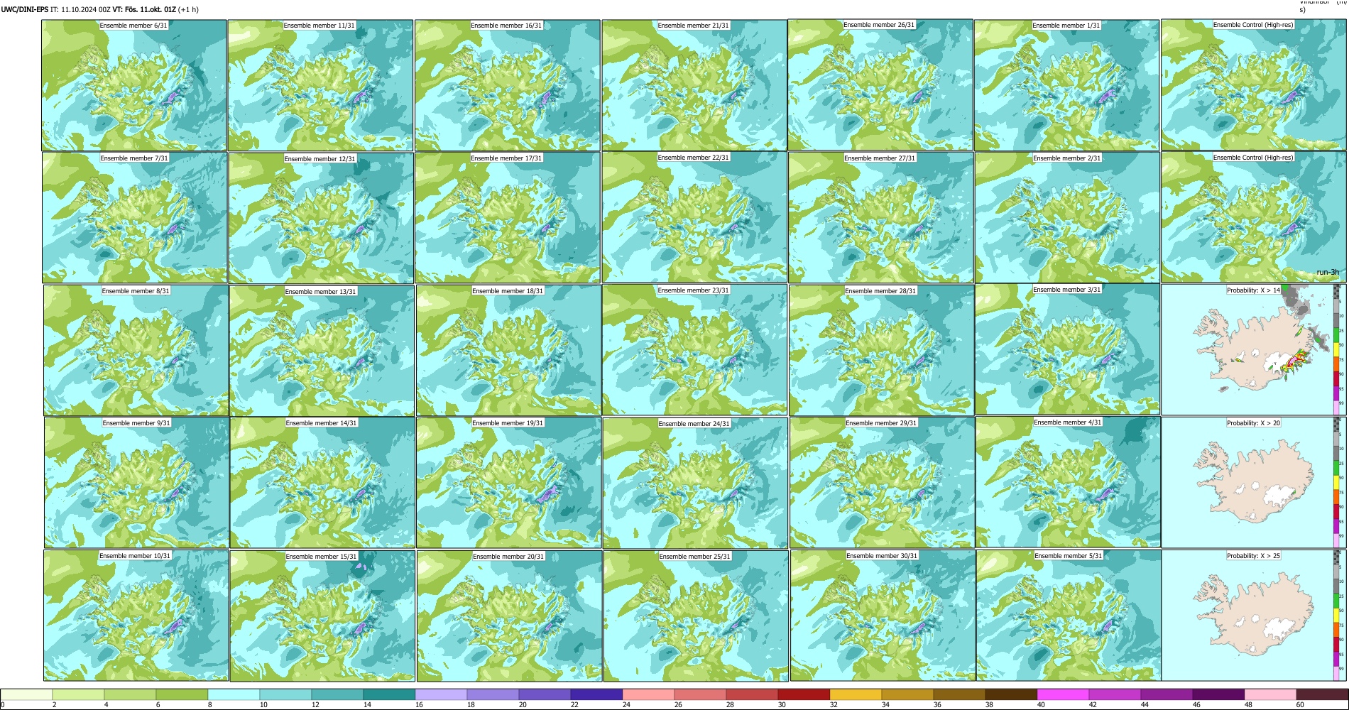Click the Ensemble member 22/31 panel

tap(694, 217)
